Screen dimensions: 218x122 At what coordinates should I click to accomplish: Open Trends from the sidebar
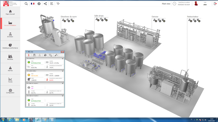pyautogui.click(x=10, y=80)
